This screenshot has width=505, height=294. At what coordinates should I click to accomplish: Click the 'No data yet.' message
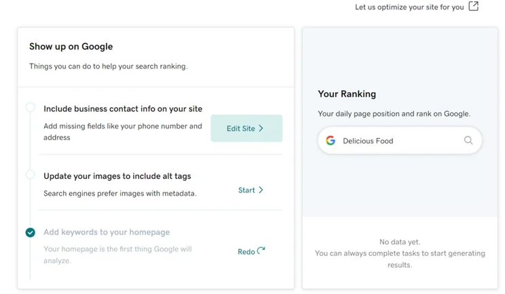click(x=400, y=242)
